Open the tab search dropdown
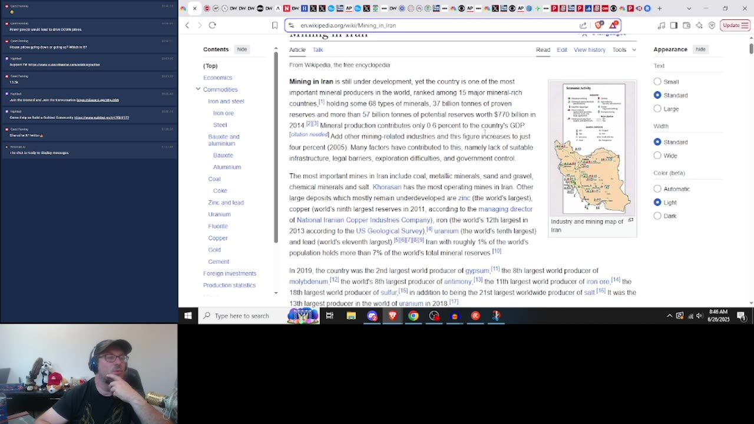 [689, 8]
